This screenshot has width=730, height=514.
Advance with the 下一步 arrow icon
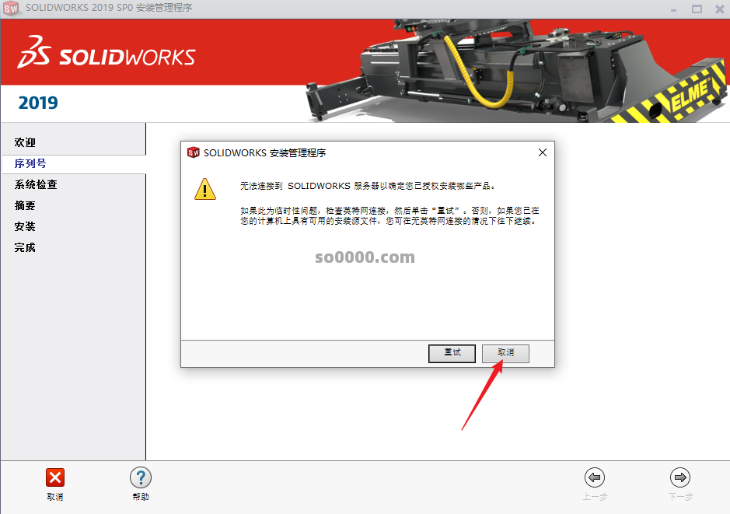pyautogui.click(x=680, y=477)
